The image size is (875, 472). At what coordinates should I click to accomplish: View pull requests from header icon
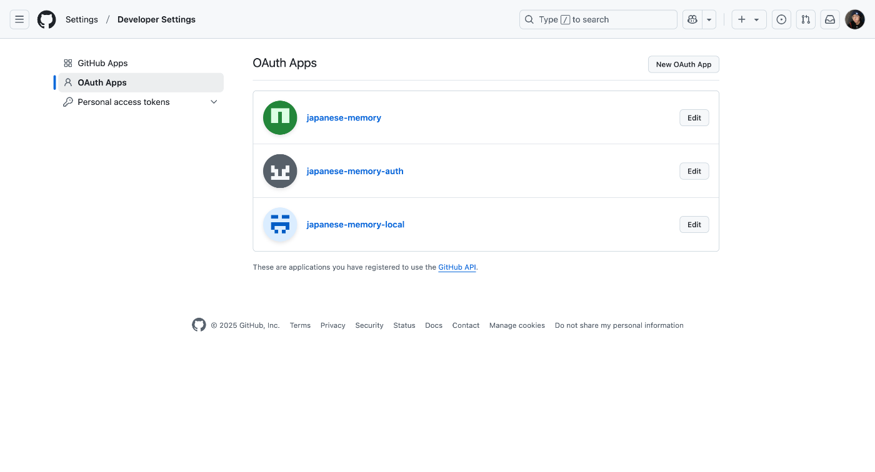click(806, 19)
